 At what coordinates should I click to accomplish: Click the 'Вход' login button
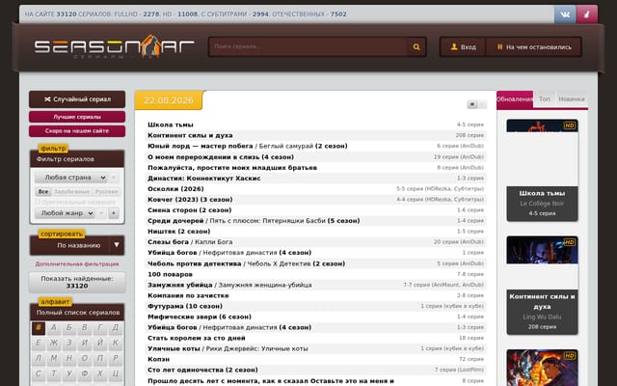(463, 47)
